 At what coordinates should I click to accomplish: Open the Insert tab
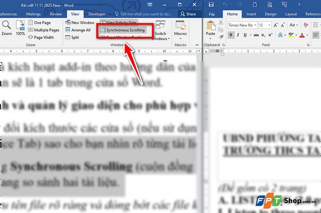coord(251,14)
